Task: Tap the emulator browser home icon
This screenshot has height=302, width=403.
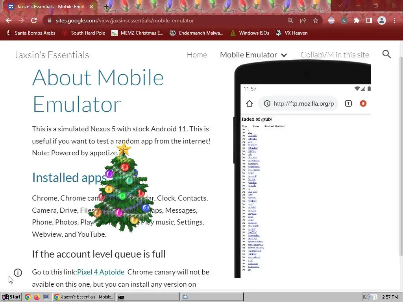Action: (249, 103)
